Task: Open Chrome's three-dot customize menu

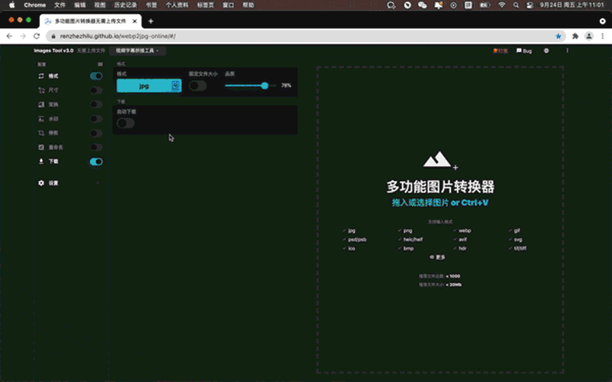Action: 603,37
